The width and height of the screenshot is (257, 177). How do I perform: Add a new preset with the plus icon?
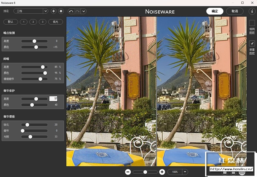click(54, 11)
